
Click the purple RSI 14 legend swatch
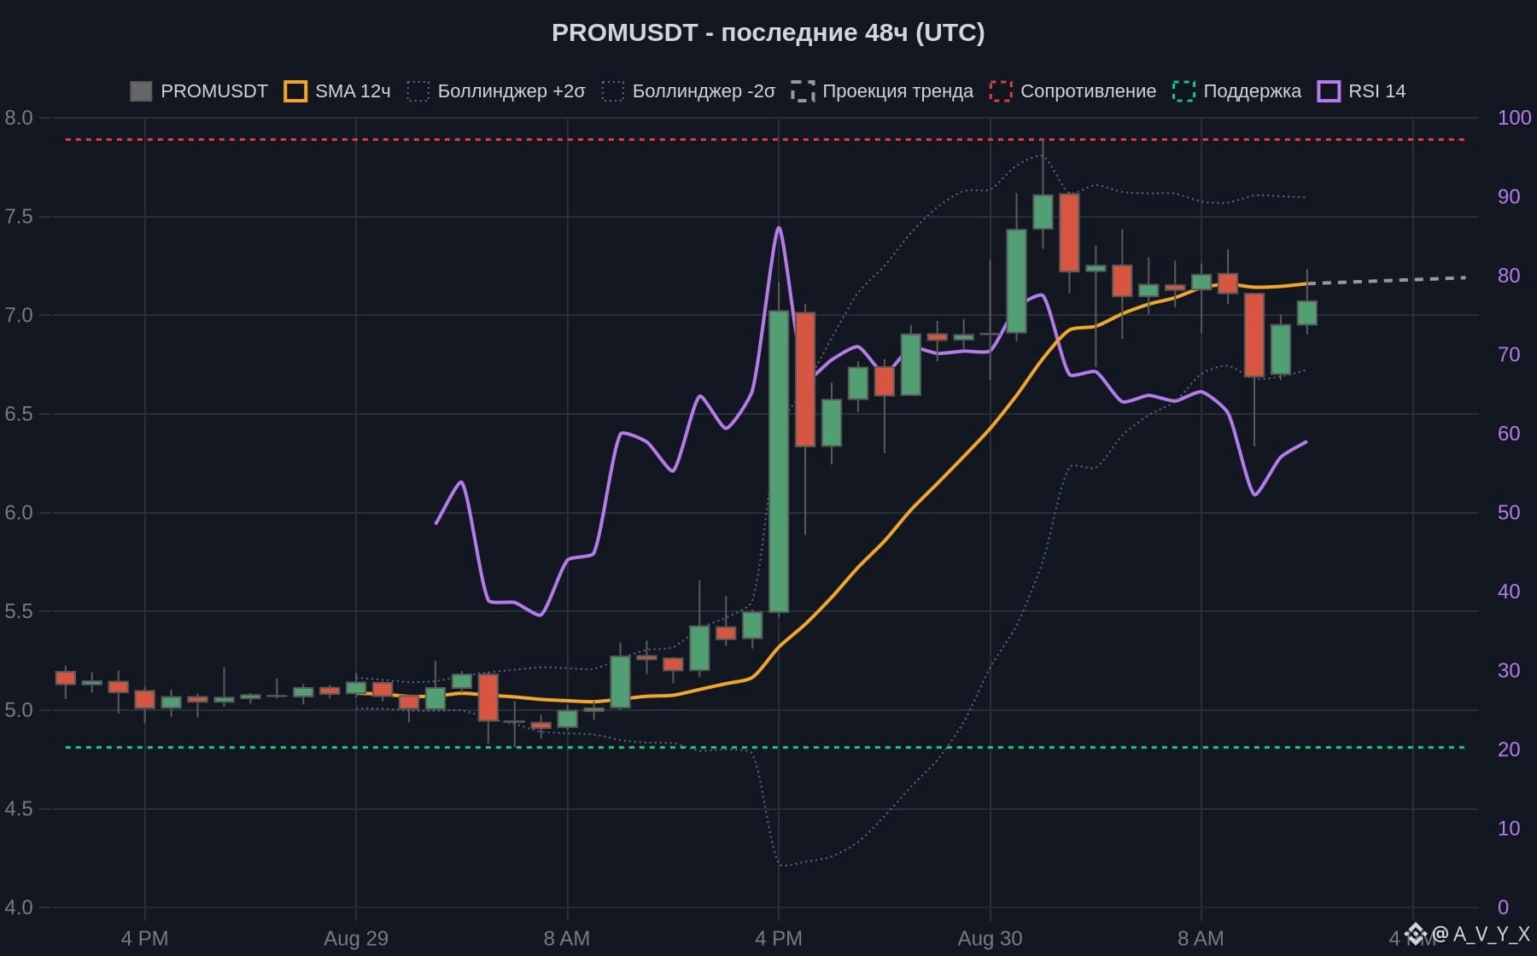1329,91
